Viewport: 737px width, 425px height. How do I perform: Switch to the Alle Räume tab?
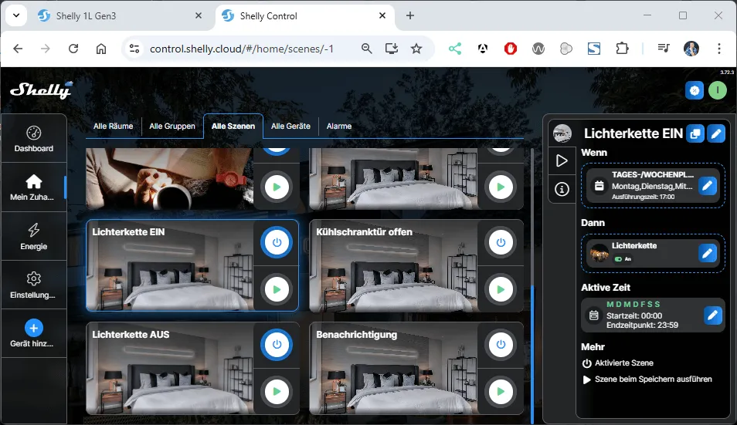coord(113,126)
